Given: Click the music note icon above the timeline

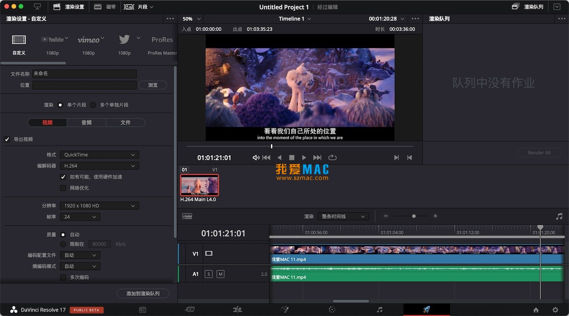Looking at the screenshot, I should (x=559, y=216).
